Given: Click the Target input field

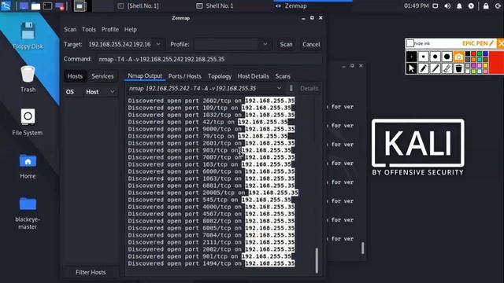Looking at the screenshot, I should click(x=120, y=44).
